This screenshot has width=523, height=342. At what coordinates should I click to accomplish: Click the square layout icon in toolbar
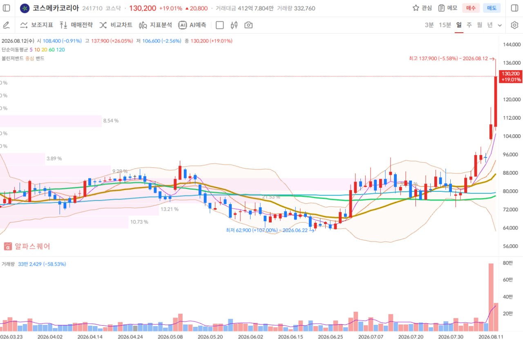[220, 25]
